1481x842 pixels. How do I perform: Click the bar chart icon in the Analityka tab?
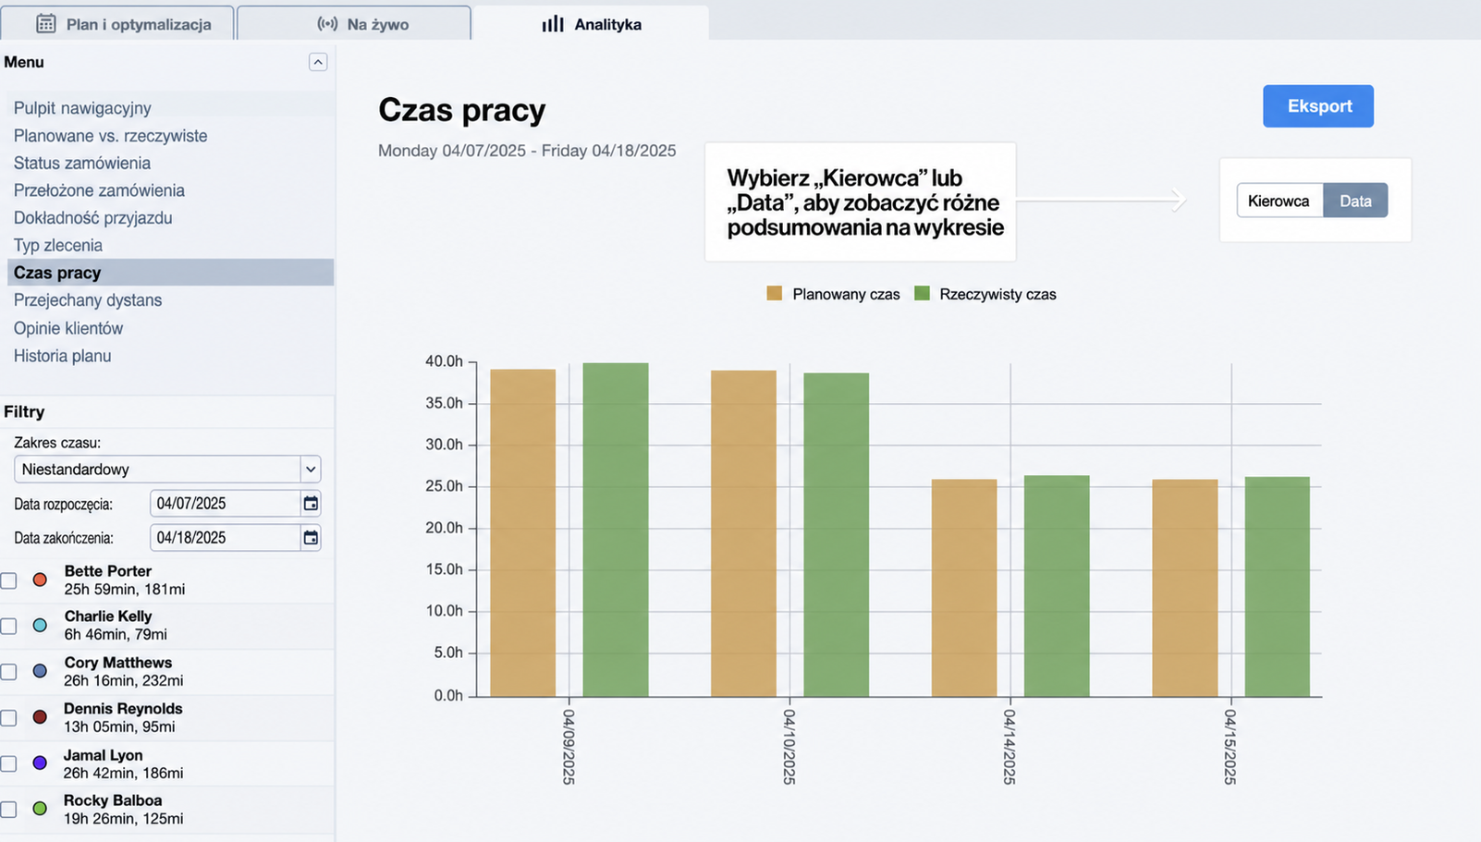[553, 24]
